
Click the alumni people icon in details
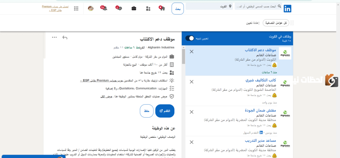click(x=172, y=73)
